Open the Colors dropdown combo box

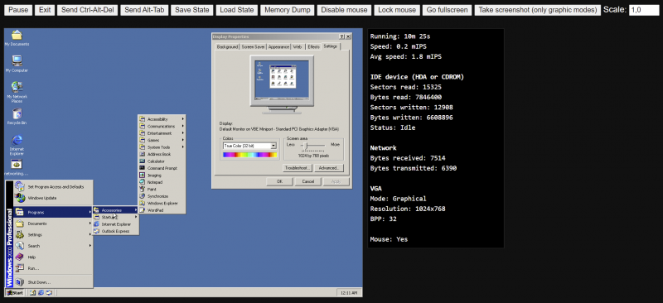point(249,146)
